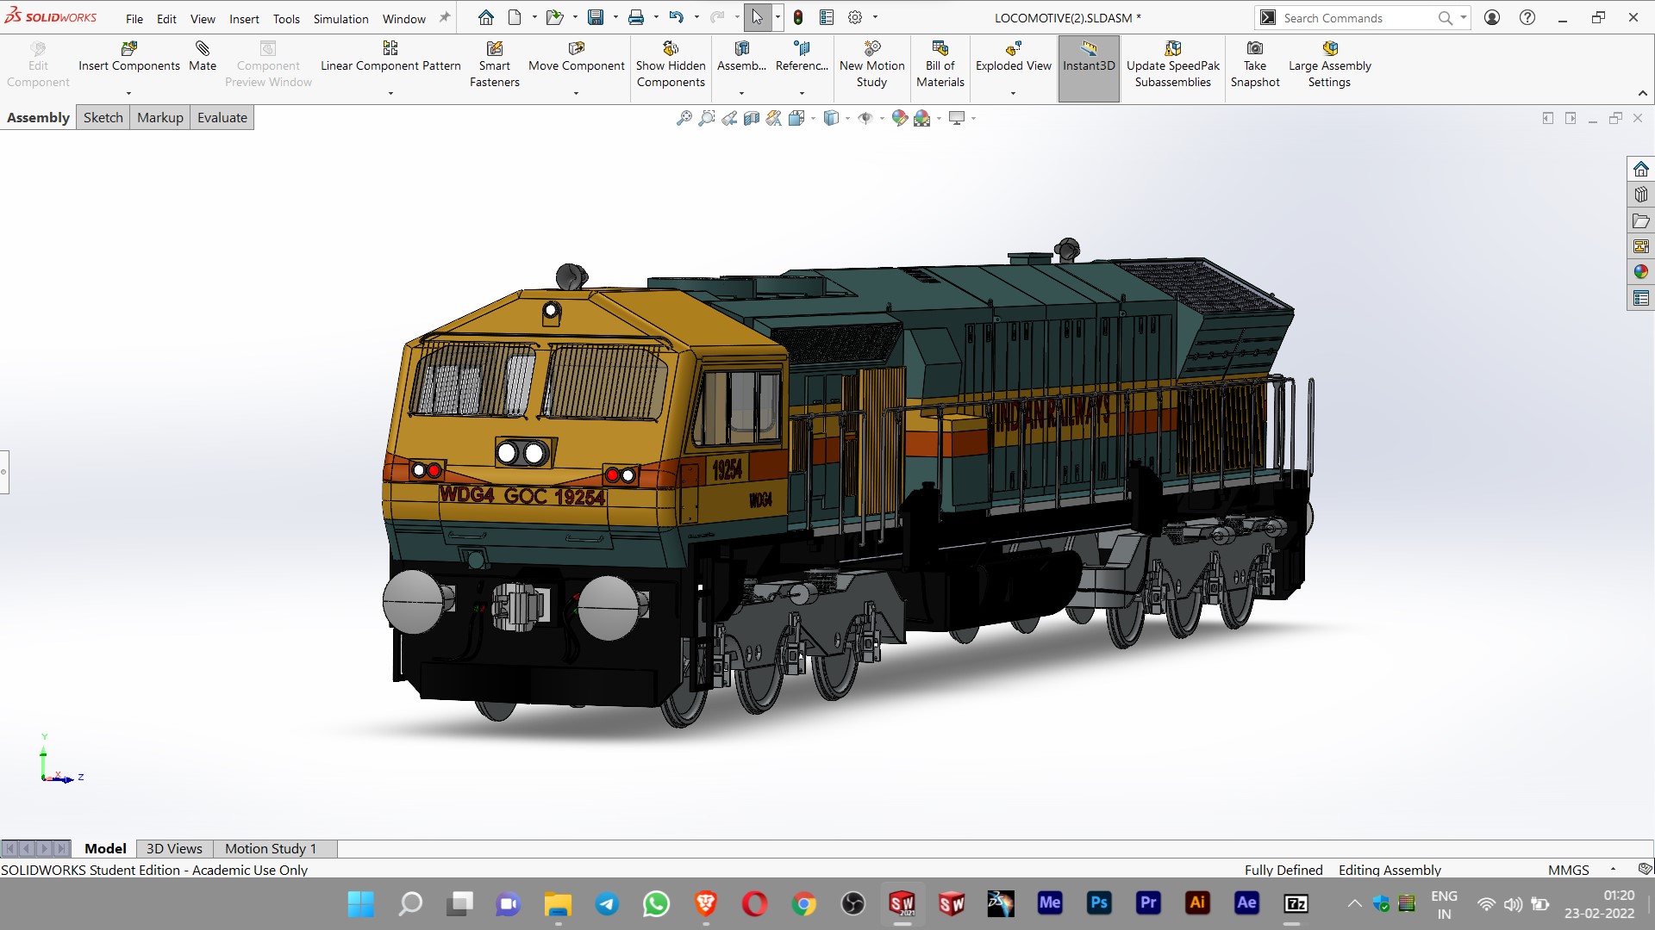Toggle the Hide/Show Items eye icon
Screen dimensions: 1655x930
pyautogui.click(x=865, y=118)
